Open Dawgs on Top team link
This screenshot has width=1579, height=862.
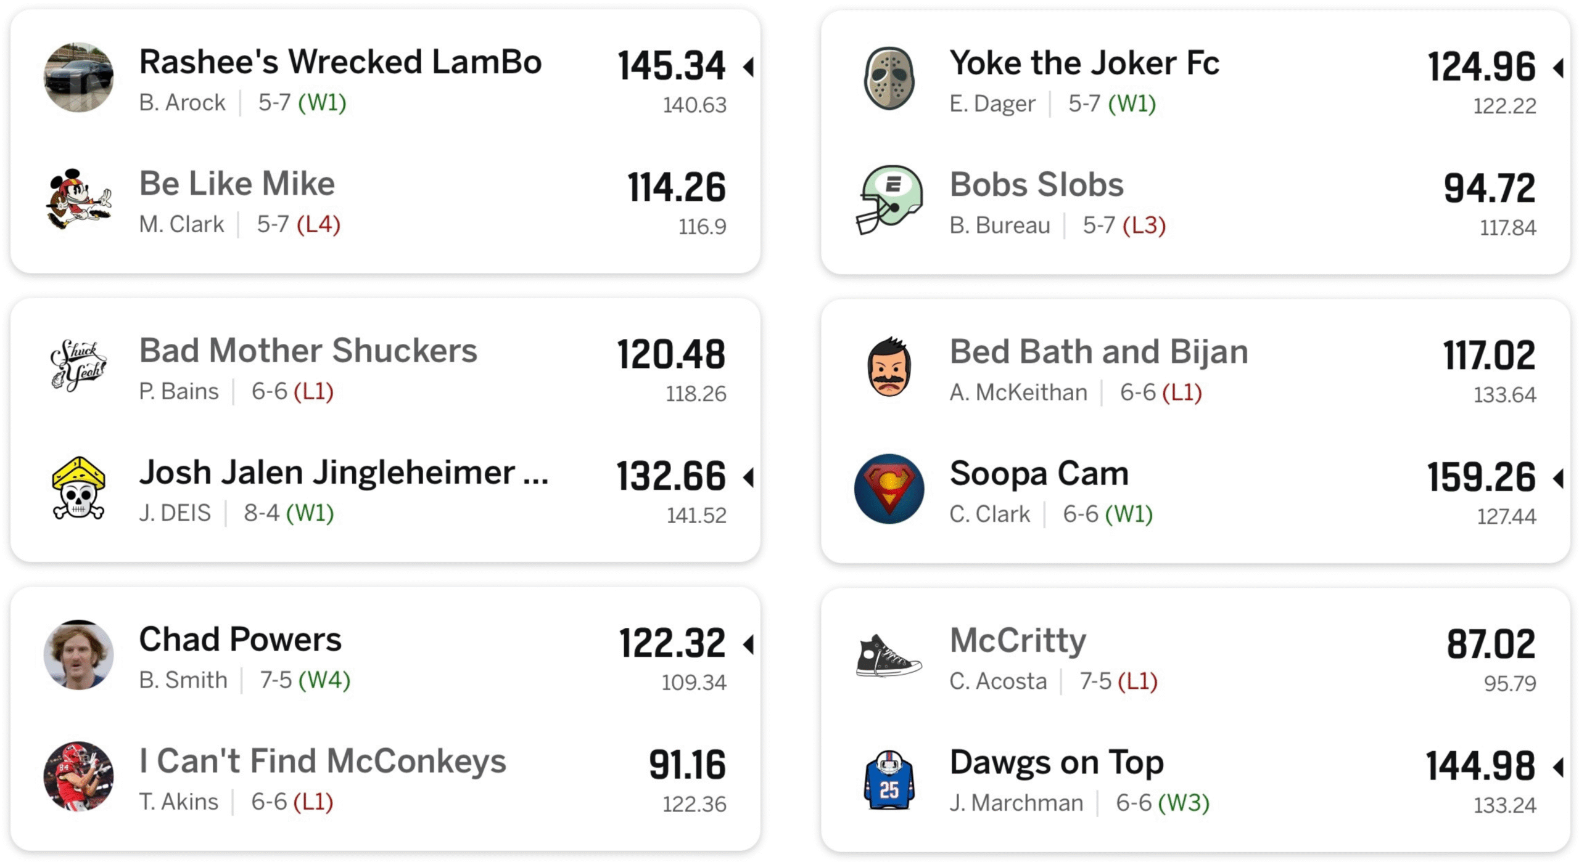point(1056,763)
